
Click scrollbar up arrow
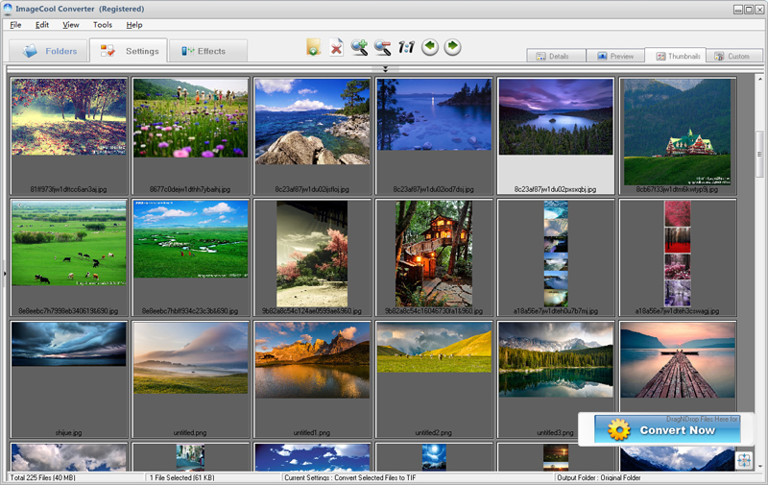pyautogui.click(x=759, y=79)
